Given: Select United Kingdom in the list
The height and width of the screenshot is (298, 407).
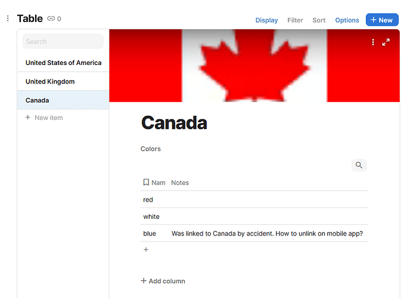Looking at the screenshot, I should 63,82.
